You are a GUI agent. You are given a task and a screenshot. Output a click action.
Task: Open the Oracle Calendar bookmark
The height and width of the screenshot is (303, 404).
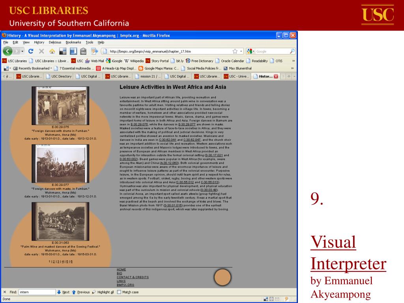(230, 61)
